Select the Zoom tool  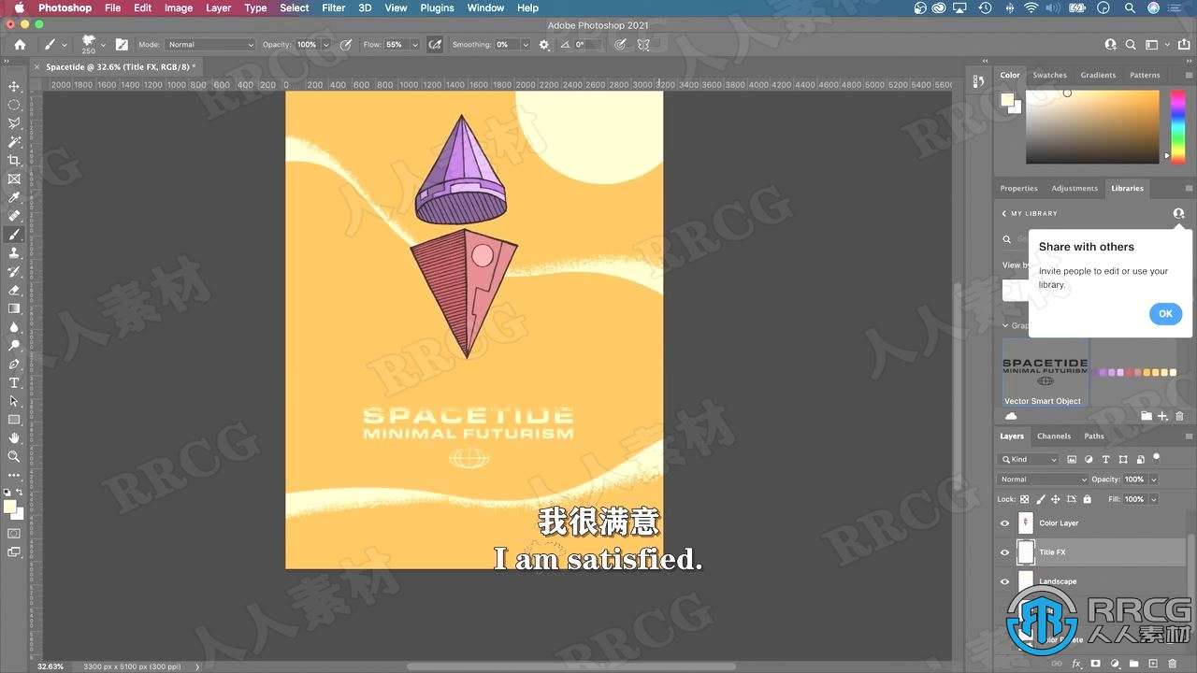(x=14, y=457)
